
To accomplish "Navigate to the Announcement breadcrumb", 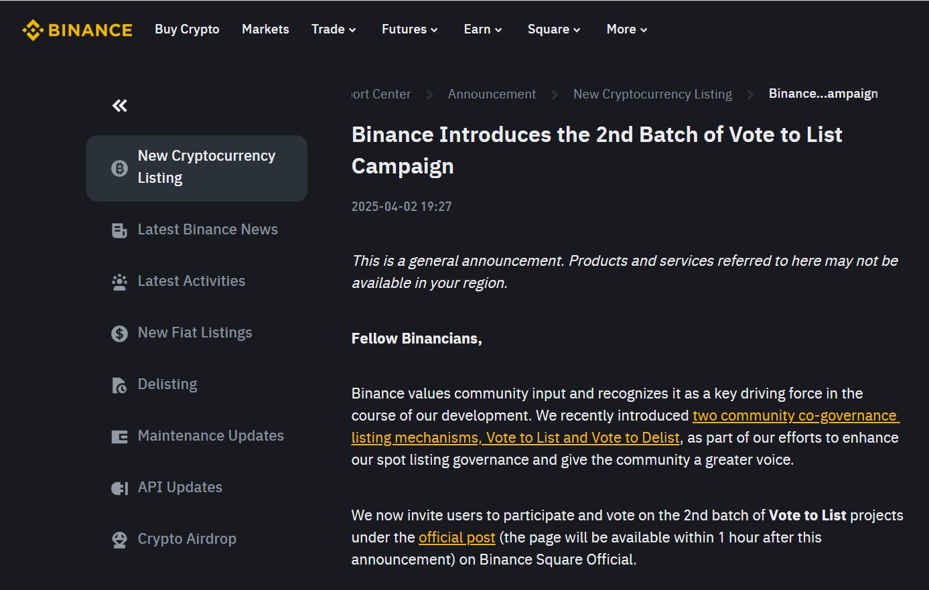I will 492,94.
